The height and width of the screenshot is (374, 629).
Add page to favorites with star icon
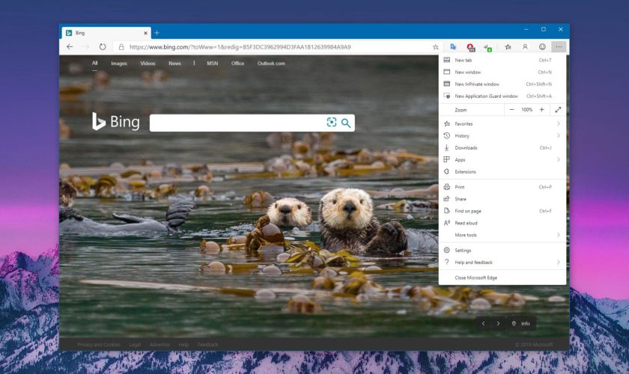point(436,46)
